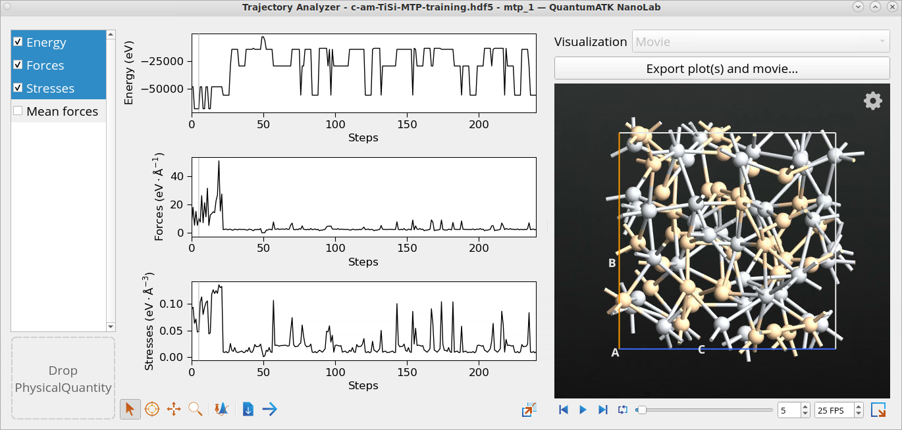Uncheck the Forces checkbox
The height and width of the screenshot is (430, 902).
(x=18, y=64)
